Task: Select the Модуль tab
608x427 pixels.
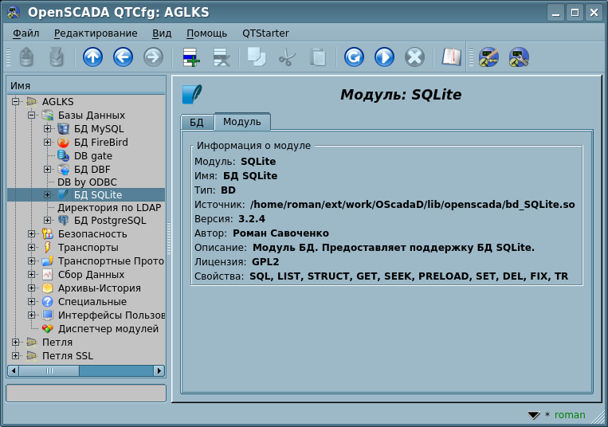Action: (241, 122)
